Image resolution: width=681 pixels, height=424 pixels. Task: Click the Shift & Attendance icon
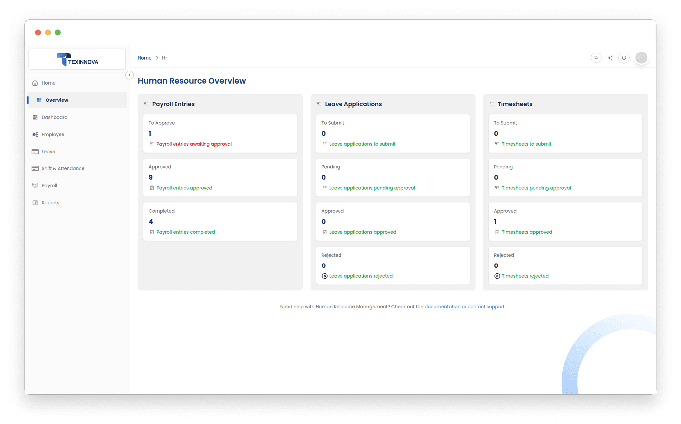coord(35,168)
